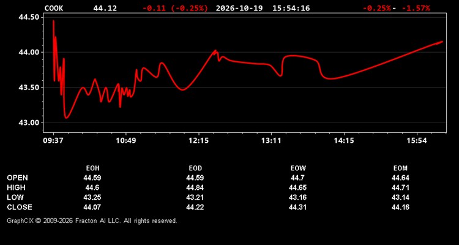Click the 12:15 time axis label
This screenshot has height=245, width=459.
[199, 141]
